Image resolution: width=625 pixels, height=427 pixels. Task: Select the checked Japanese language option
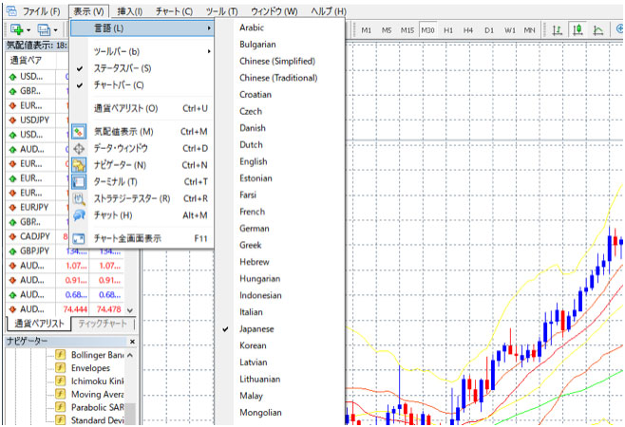[x=279, y=329]
